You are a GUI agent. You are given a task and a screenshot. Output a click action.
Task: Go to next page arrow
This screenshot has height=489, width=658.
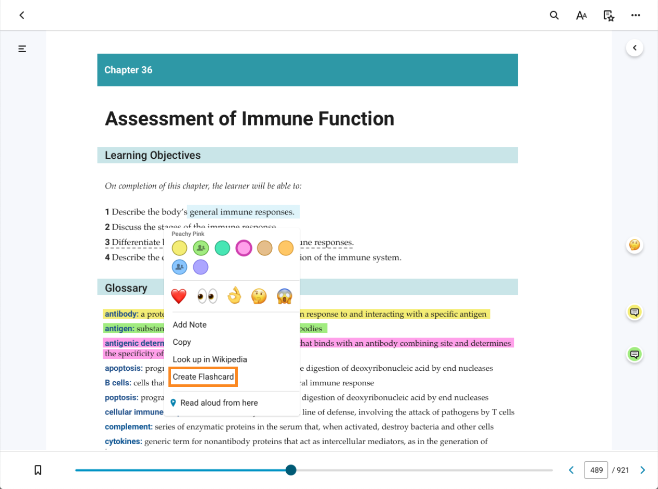642,470
